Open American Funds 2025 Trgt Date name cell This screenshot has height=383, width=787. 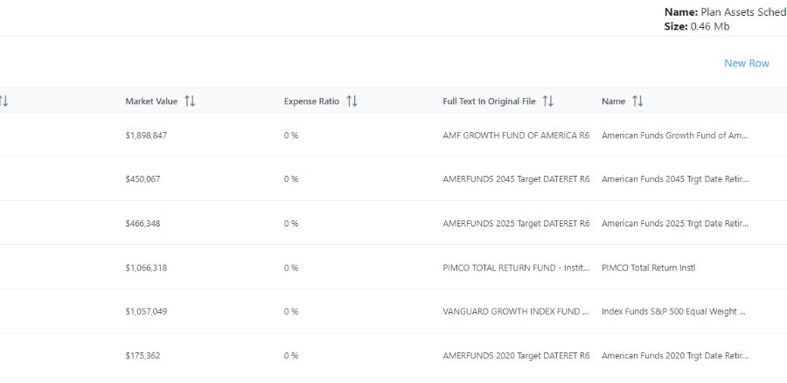(x=675, y=224)
